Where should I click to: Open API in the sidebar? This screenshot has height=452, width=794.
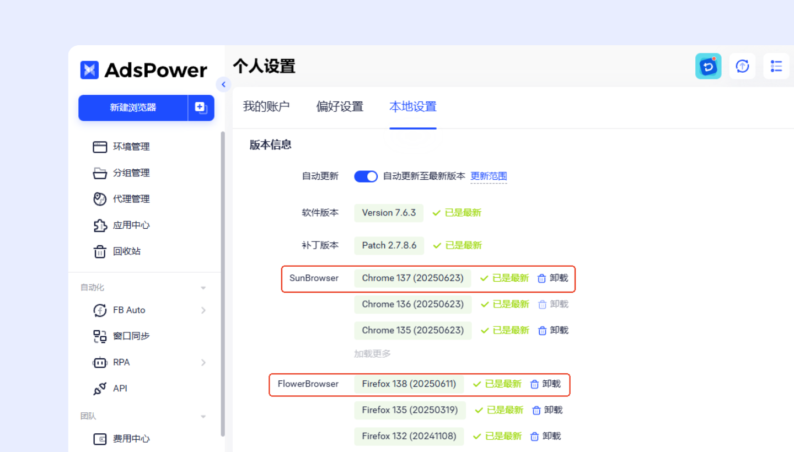point(120,389)
